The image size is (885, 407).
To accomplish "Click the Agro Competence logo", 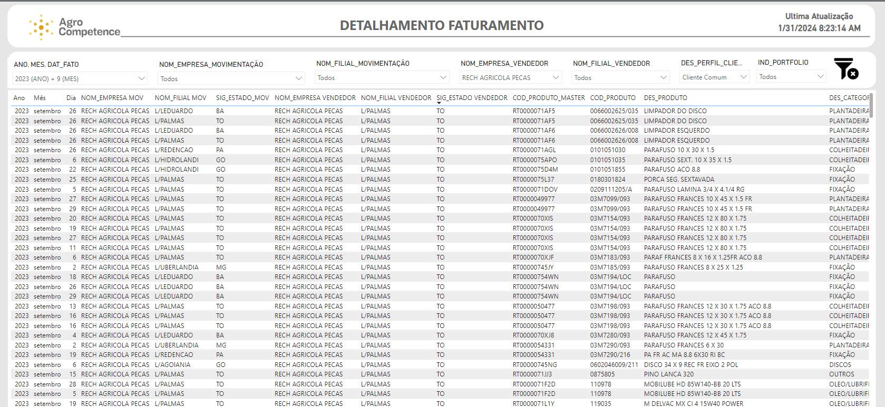I will coord(74,27).
